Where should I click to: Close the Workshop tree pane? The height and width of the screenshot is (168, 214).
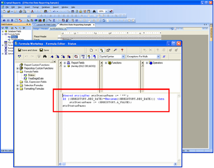(x=55, y=62)
